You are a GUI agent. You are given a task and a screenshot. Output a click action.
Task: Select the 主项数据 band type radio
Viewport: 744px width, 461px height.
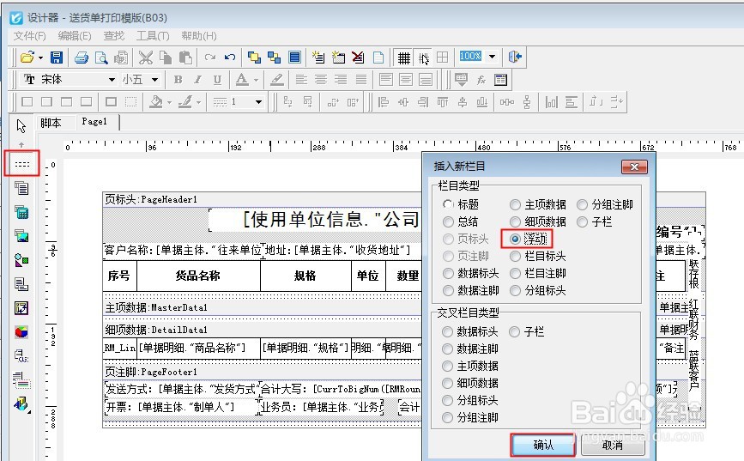pyautogui.click(x=515, y=204)
